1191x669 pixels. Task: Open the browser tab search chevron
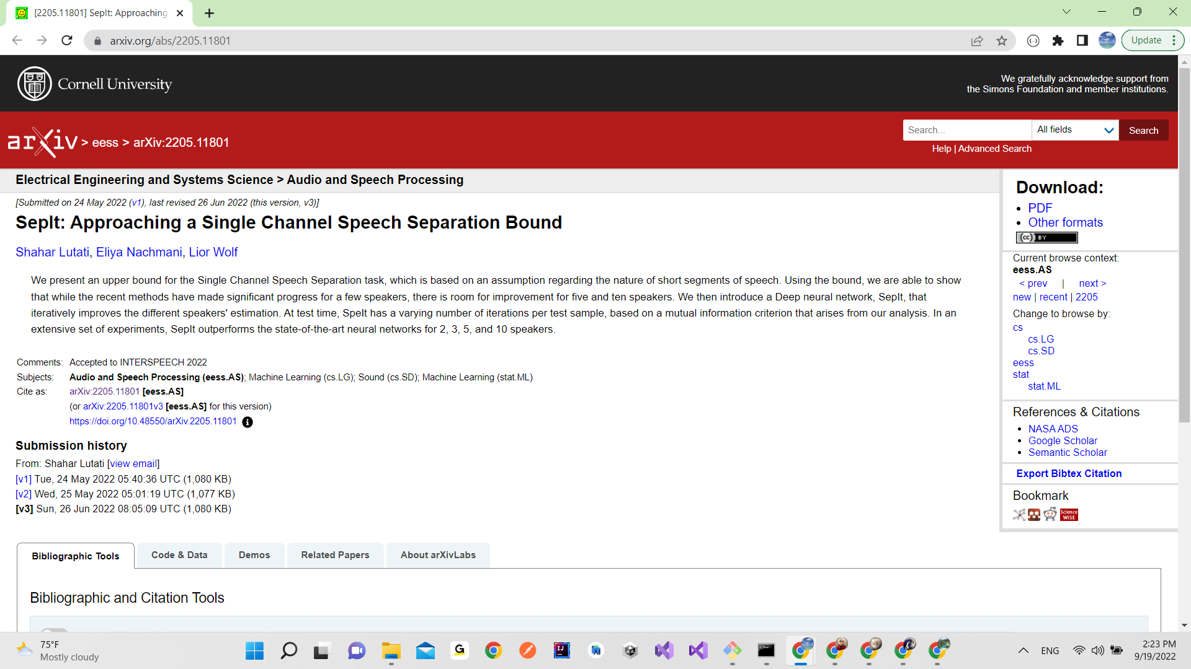tap(1066, 11)
